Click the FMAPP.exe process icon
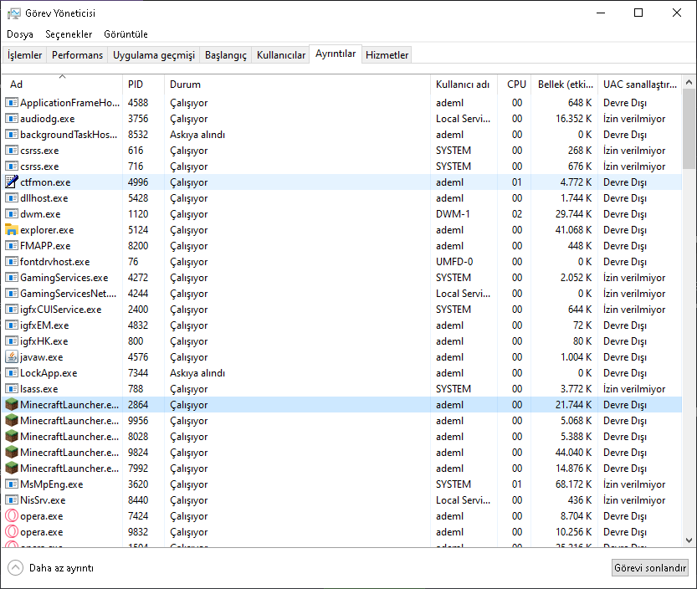Image resolution: width=697 pixels, height=589 pixels. pos(12,246)
